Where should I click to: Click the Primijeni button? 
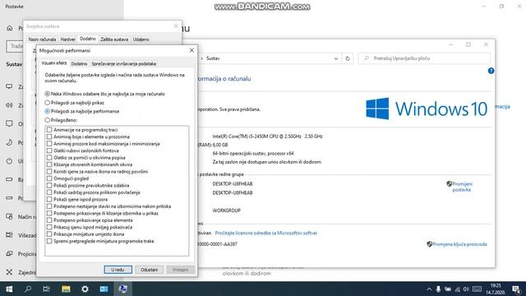(x=181, y=270)
